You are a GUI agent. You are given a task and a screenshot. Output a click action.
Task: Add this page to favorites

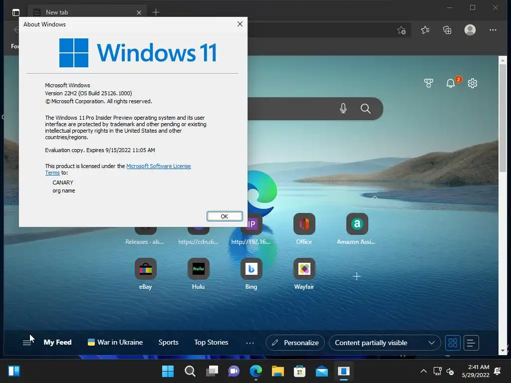(402, 30)
